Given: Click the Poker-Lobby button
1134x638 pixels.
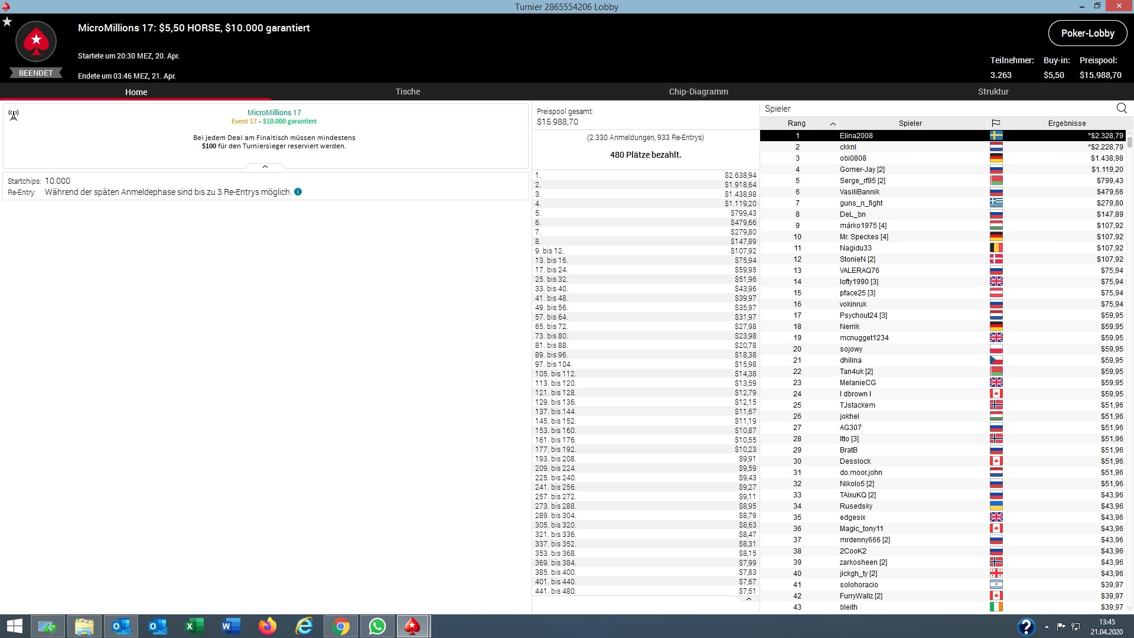Looking at the screenshot, I should 1087,33.
